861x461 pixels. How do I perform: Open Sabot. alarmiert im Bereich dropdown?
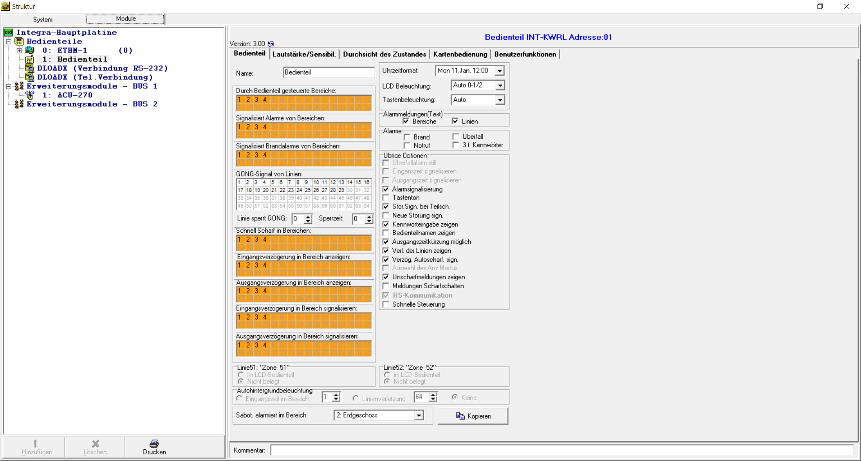pyautogui.click(x=419, y=415)
